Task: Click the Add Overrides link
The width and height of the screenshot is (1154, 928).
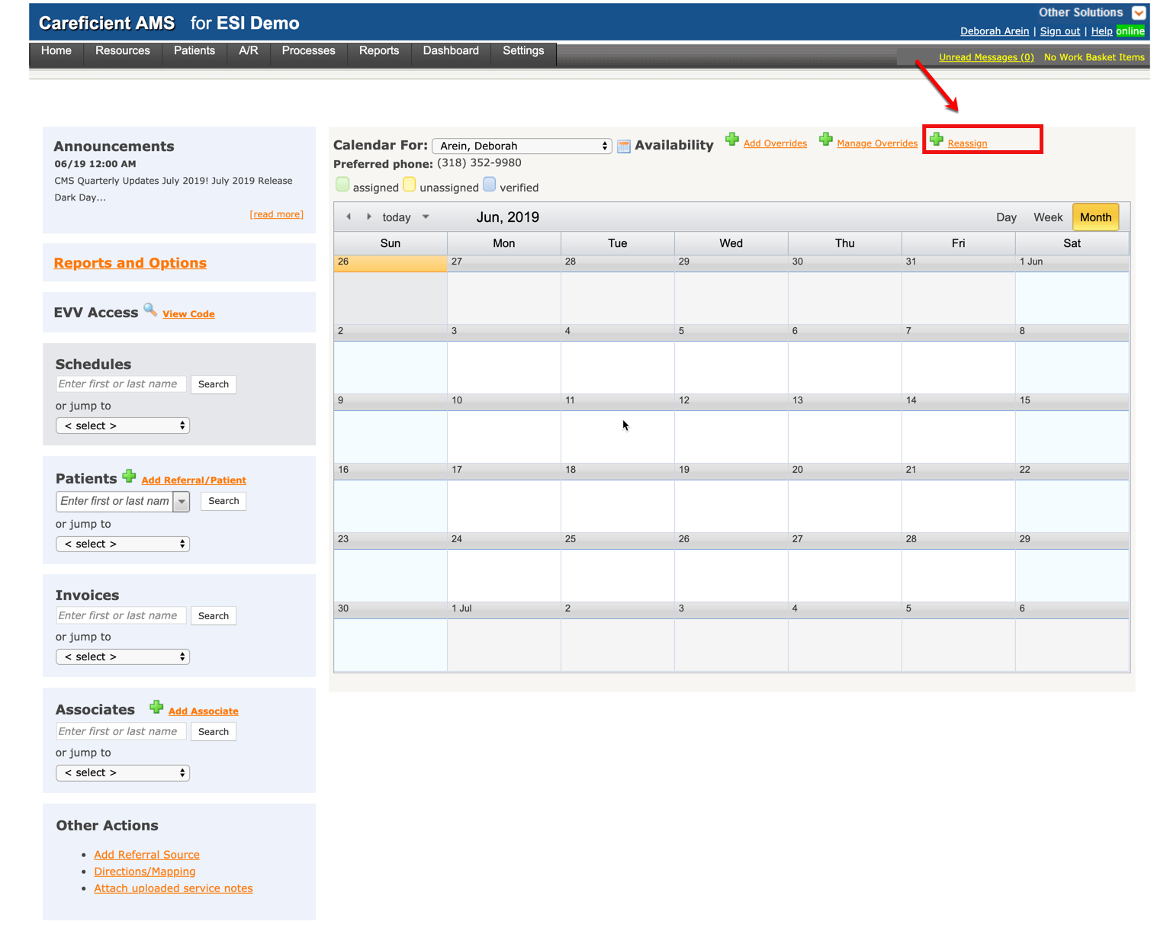Action: click(x=775, y=143)
